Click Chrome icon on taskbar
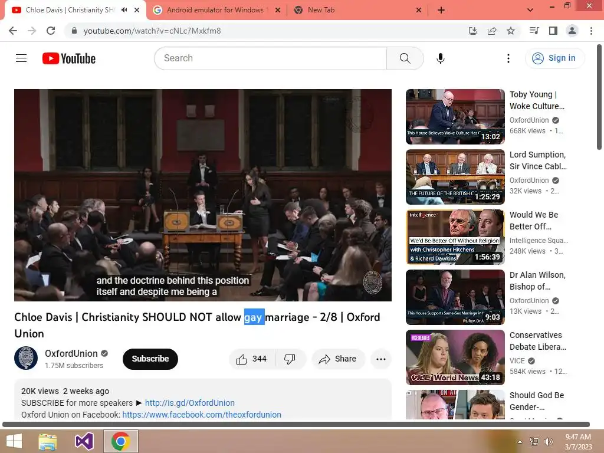604x453 pixels. 120,441
